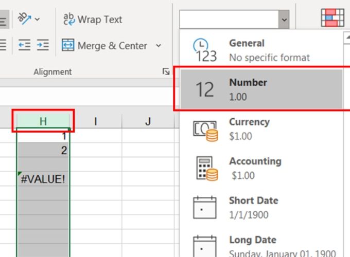Click the Increase Indent icon
The width and height of the screenshot is (350, 257).
43,45
